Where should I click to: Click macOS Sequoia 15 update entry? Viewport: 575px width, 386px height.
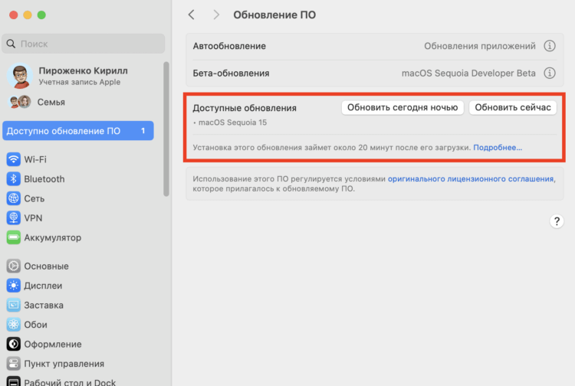click(x=232, y=123)
